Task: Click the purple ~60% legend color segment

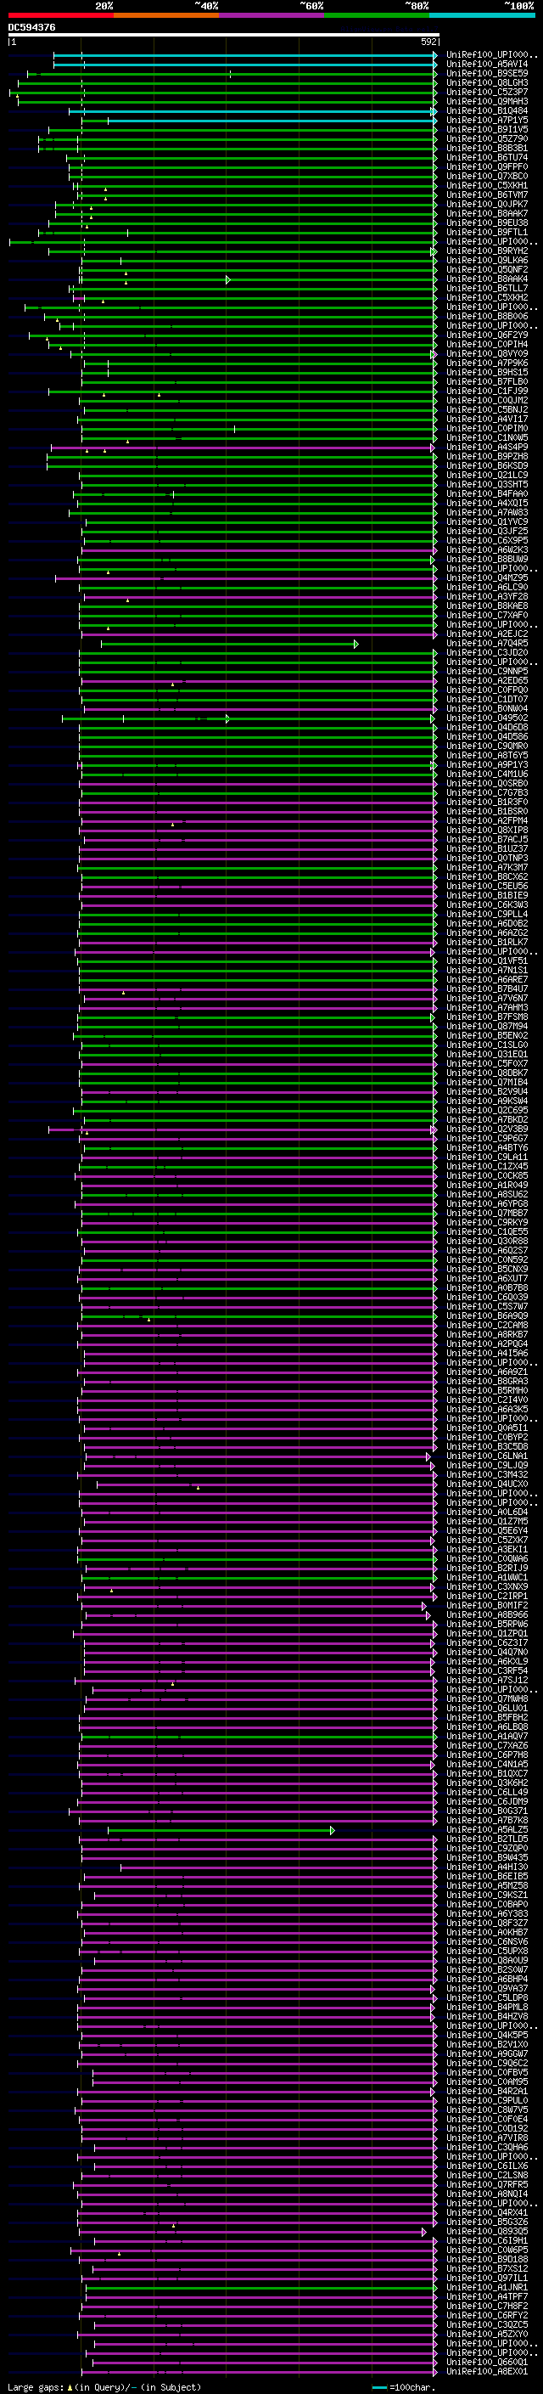Action: pos(271,15)
